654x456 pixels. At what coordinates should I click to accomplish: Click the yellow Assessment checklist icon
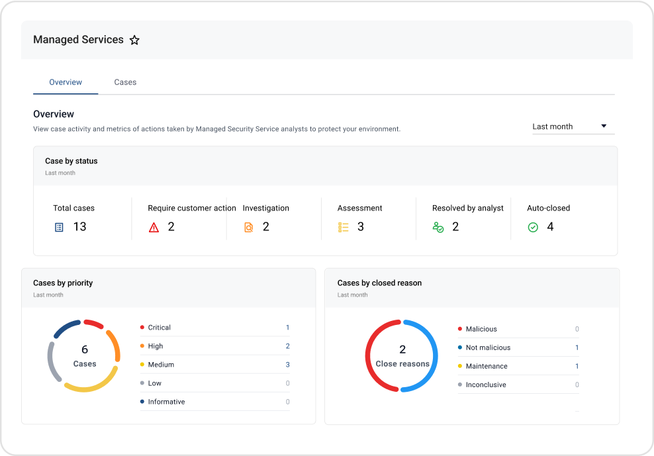pyautogui.click(x=344, y=228)
